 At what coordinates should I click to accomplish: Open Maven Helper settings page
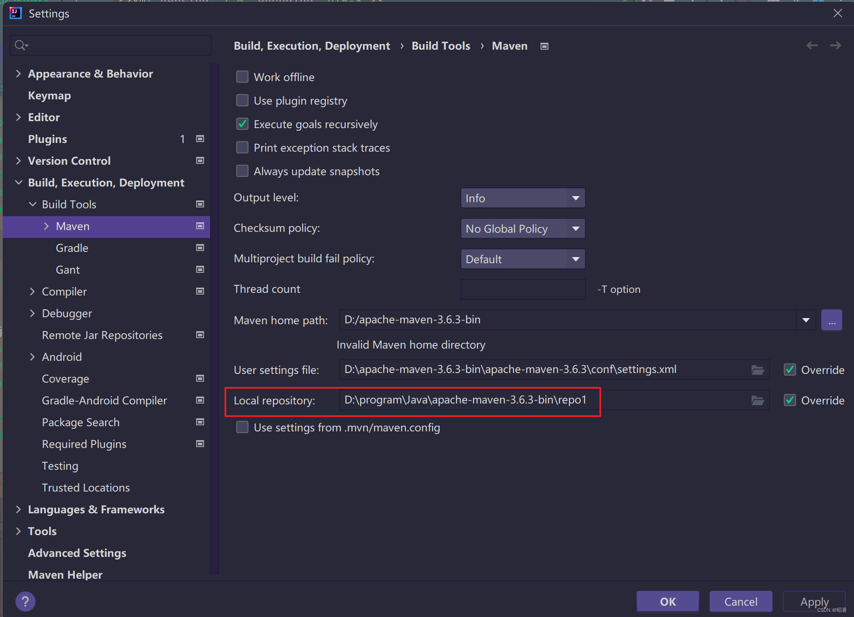65,575
